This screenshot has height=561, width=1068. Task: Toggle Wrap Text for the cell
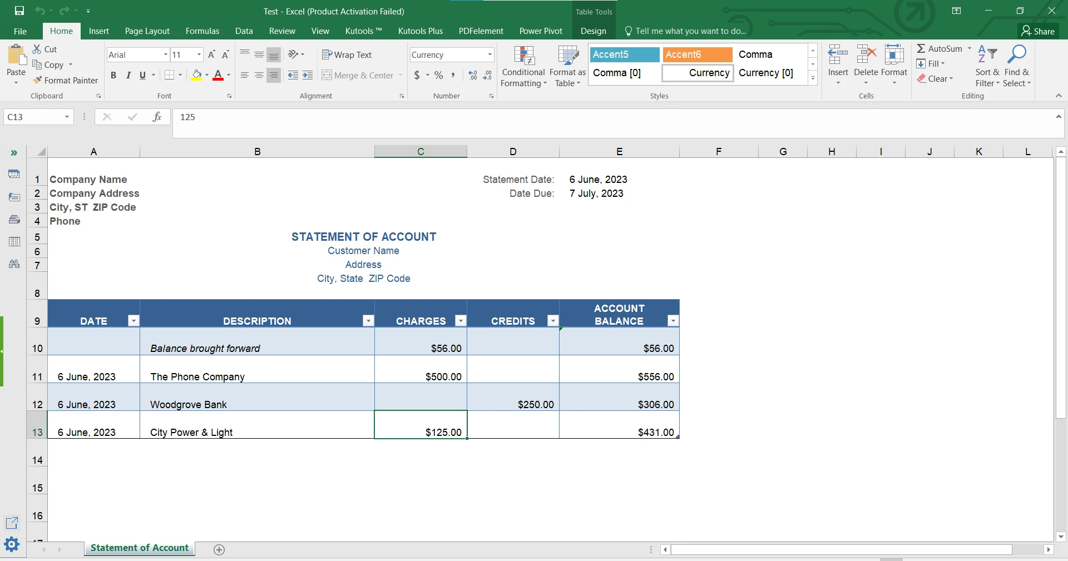point(347,55)
